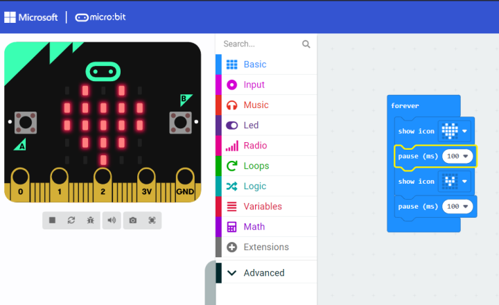Viewport: 499px width, 305px height.
Task: Select the second show icon block label
Action: (x=416, y=182)
